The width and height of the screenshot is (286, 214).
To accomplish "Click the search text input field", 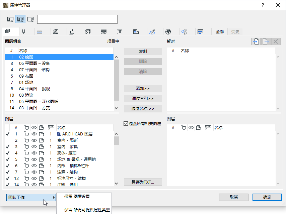I will click(77, 19).
